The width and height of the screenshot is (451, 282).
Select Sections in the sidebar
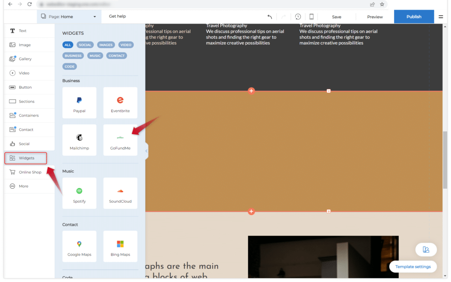(x=26, y=102)
